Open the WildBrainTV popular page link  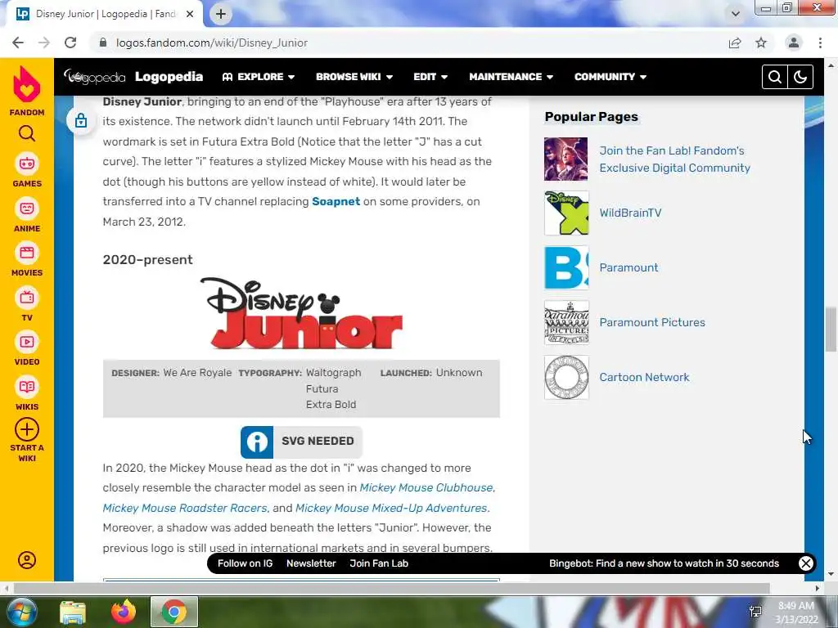(630, 213)
